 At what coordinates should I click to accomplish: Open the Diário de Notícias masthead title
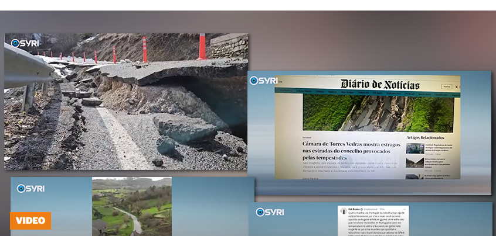coord(380,84)
